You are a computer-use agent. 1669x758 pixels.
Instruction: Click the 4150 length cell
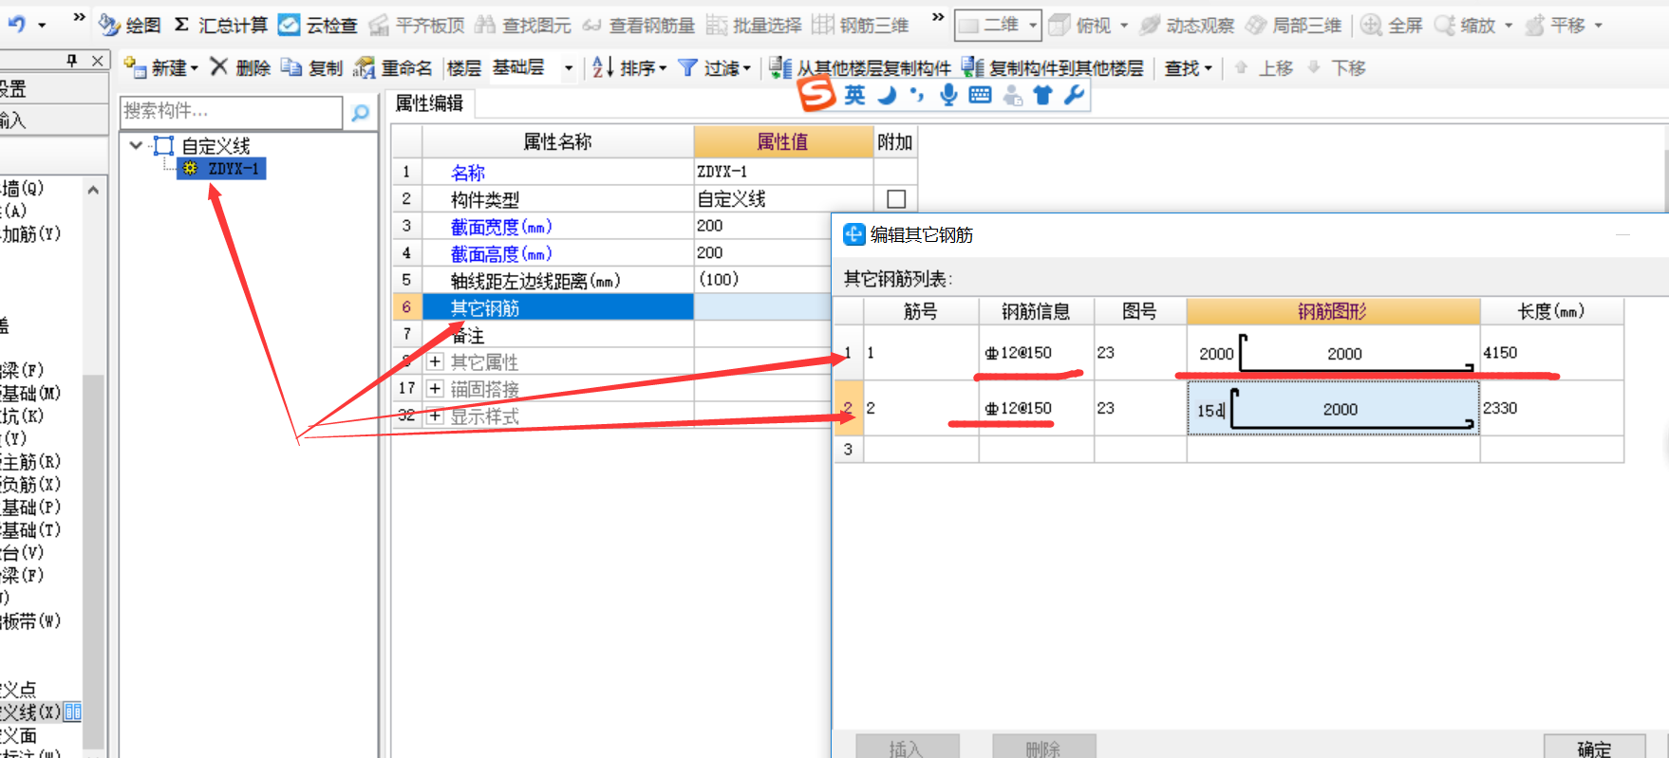tap(1551, 353)
